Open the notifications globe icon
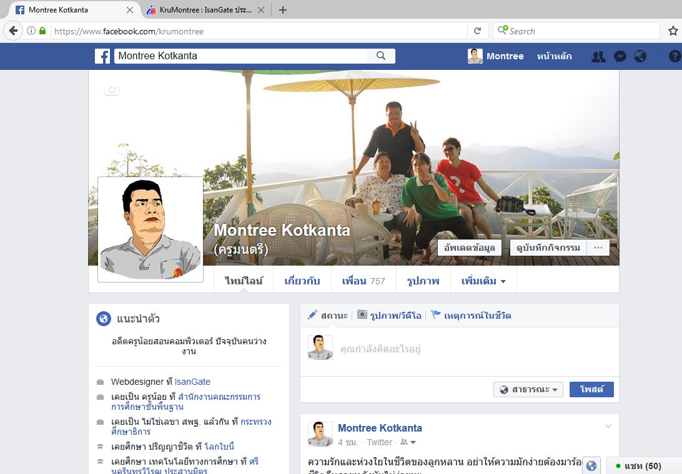Image resolution: width=682 pixels, height=474 pixels. 640,56
